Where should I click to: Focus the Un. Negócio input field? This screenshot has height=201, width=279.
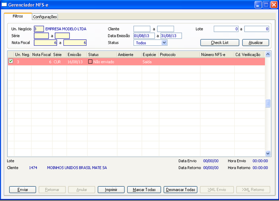coord(39,29)
